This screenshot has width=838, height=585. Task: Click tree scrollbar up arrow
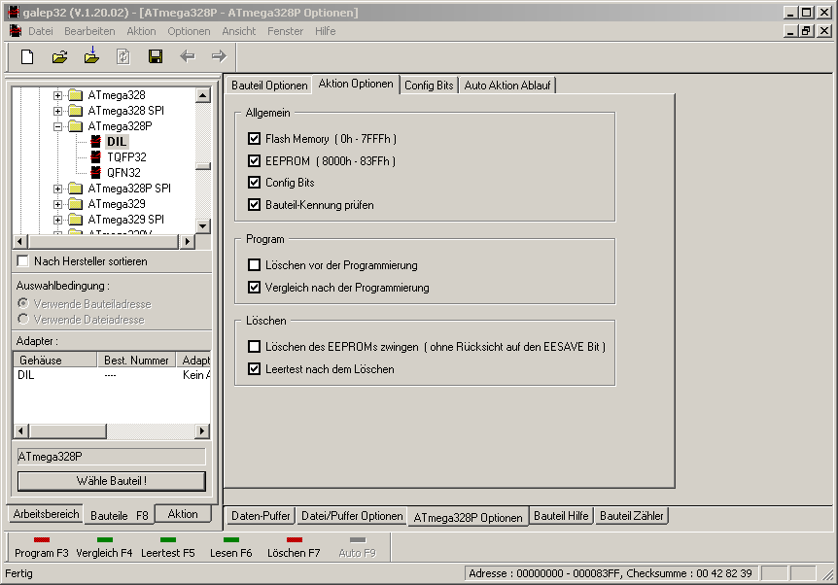tap(203, 95)
